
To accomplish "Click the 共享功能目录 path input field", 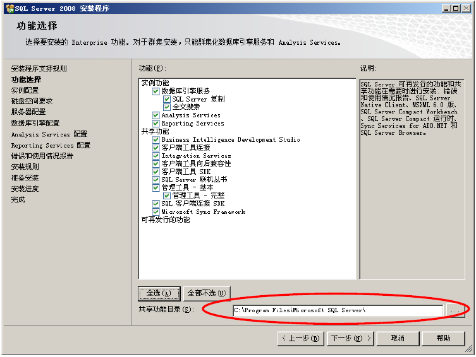I will pos(338,310).
